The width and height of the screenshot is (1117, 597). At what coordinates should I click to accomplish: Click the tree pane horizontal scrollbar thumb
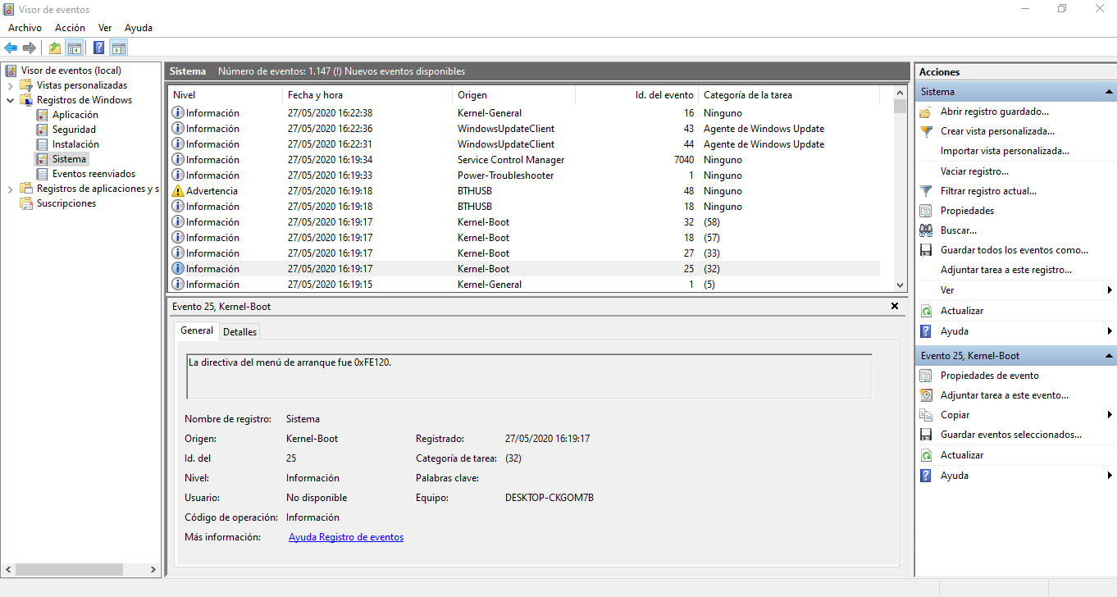coord(69,569)
